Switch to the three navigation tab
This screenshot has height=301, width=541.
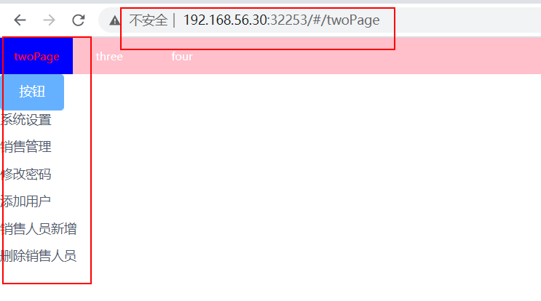click(109, 56)
